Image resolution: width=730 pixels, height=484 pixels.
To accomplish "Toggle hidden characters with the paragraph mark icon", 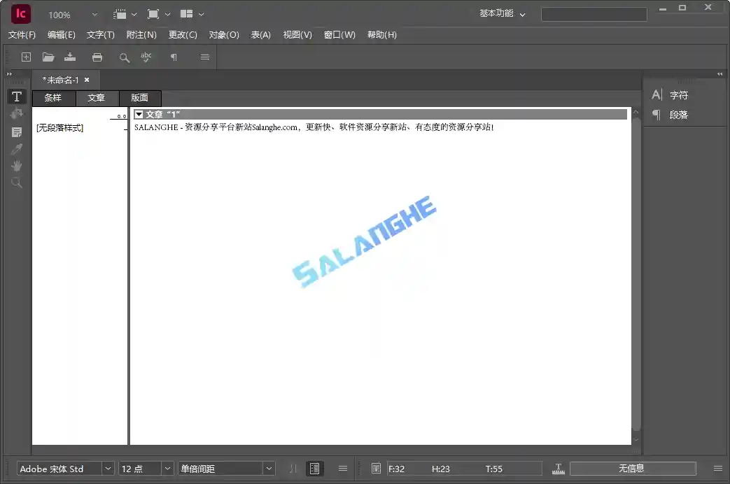I will (x=172, y=57).
